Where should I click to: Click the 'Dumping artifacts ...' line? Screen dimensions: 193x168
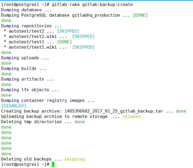[x=28, y=79]
